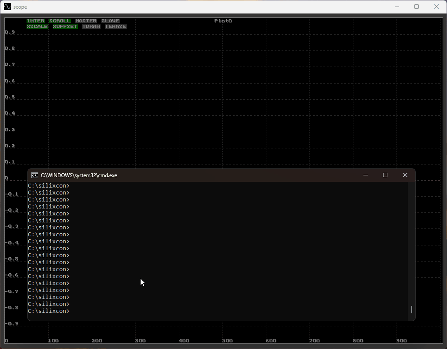Click the 0.9 y-axis label
This screenshot has height=349, width=447.
(10, 32)
